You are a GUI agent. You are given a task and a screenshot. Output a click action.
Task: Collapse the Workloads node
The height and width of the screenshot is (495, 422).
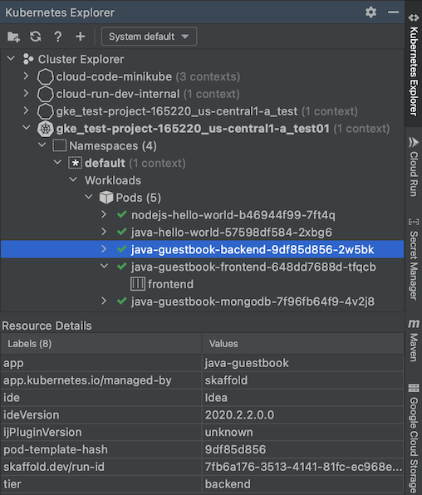73,180
